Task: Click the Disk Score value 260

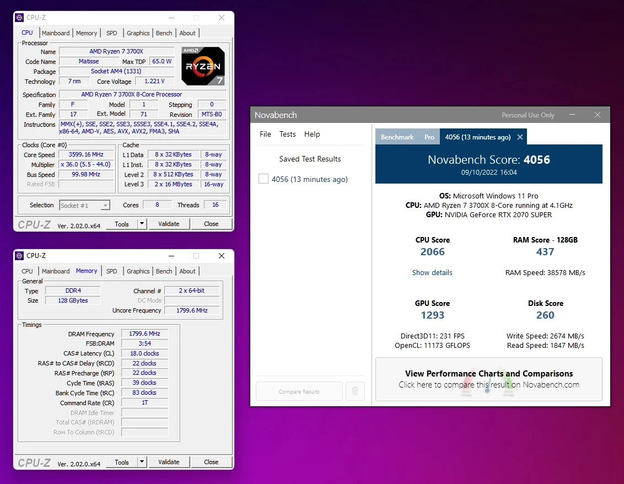Action: click(x=545, y=315)
